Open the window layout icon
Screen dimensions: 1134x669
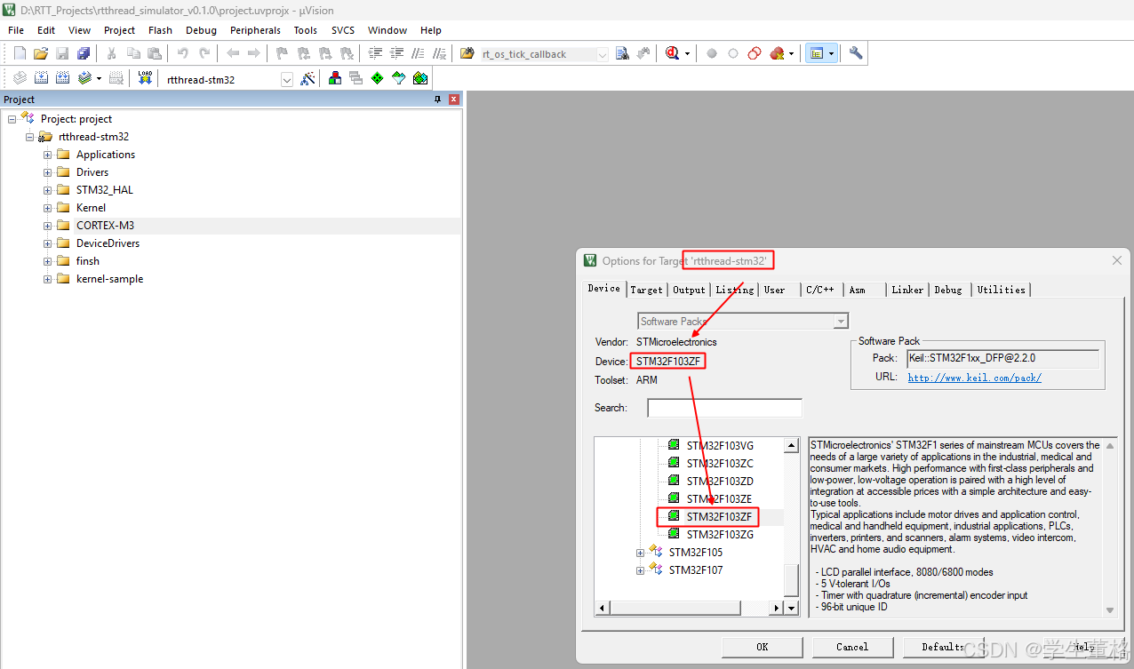tap(816, 53)
